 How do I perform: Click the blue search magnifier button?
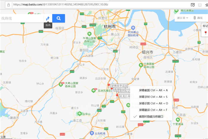pos(59,18)
